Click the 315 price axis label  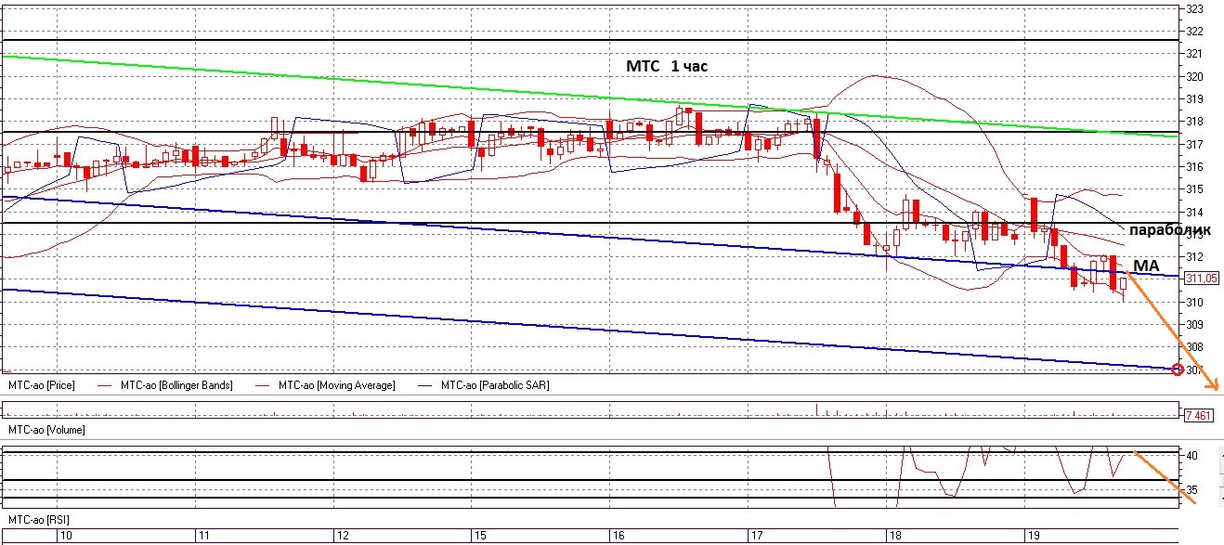pyautogui.click(x=1195, y=189)
